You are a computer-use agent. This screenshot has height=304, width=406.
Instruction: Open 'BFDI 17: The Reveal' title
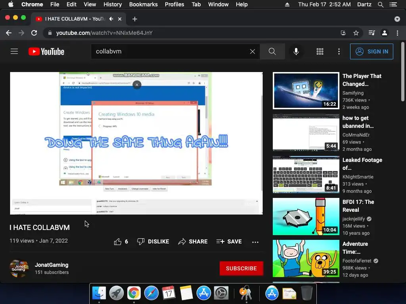point(358,206)
